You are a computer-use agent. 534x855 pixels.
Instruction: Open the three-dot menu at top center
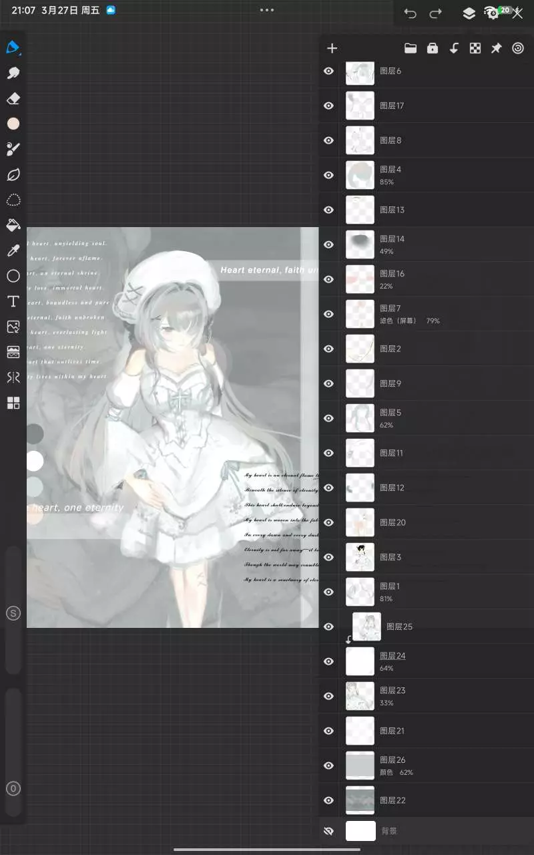pyautogui.click(x=267, y=10)
